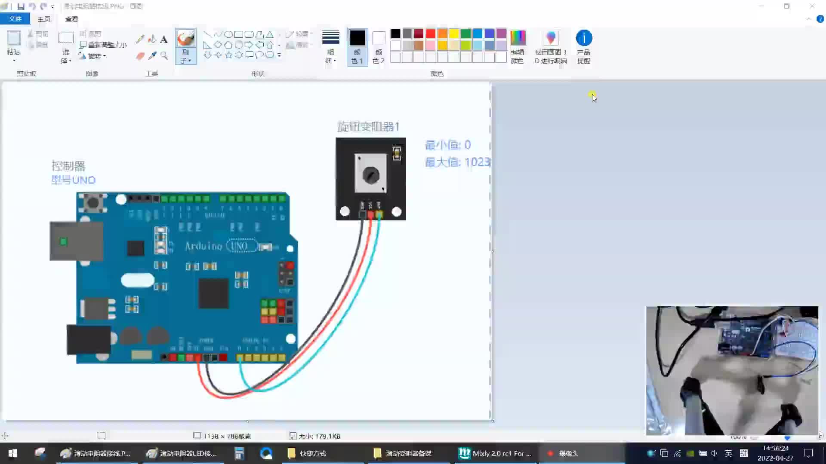The image size is (826, 464).
Task: Open Paint help question mark icon
Action: (x=820, y=19)
